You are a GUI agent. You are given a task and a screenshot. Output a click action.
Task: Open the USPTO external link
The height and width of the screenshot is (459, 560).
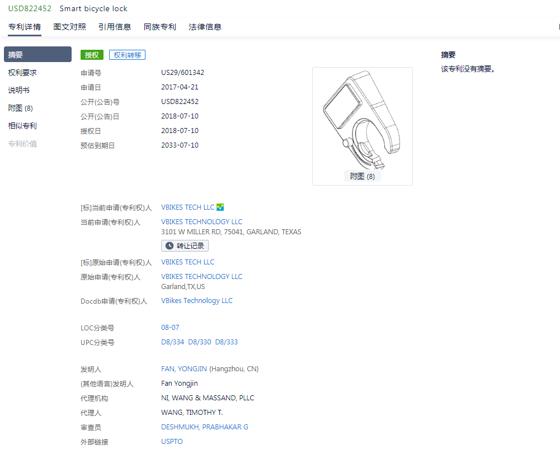171,441
